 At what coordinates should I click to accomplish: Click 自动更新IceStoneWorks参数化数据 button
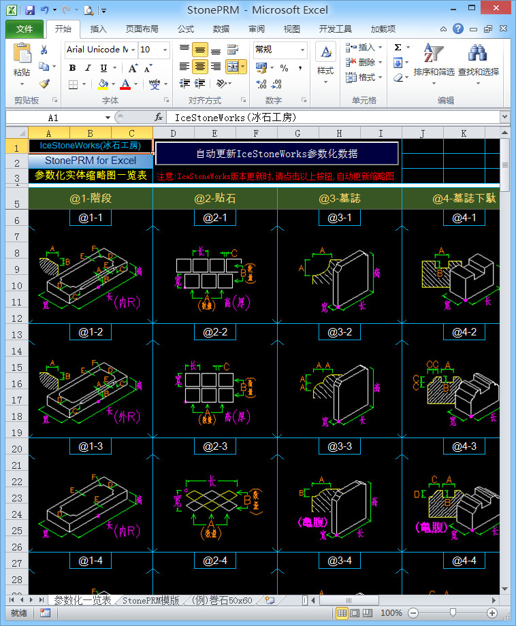pos(277,153)
